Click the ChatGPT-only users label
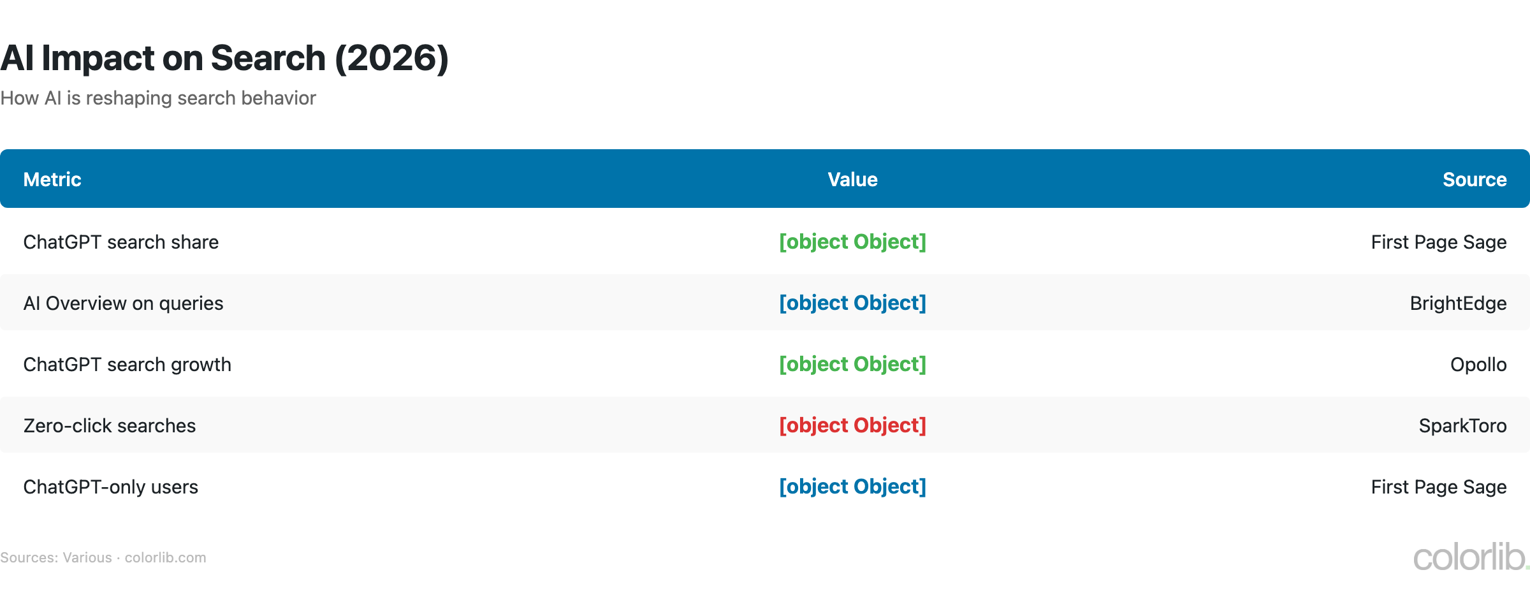1530x593 pixels. (110, 487)
